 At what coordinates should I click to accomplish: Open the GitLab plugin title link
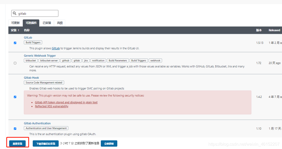[28, 38]
